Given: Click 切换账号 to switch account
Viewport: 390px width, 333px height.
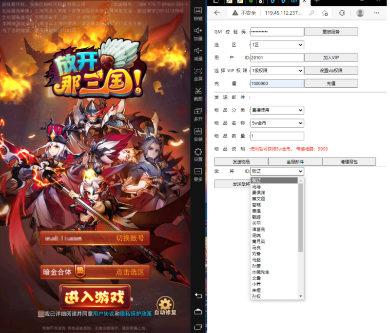Looking at the screenshot, I should 130,238.
